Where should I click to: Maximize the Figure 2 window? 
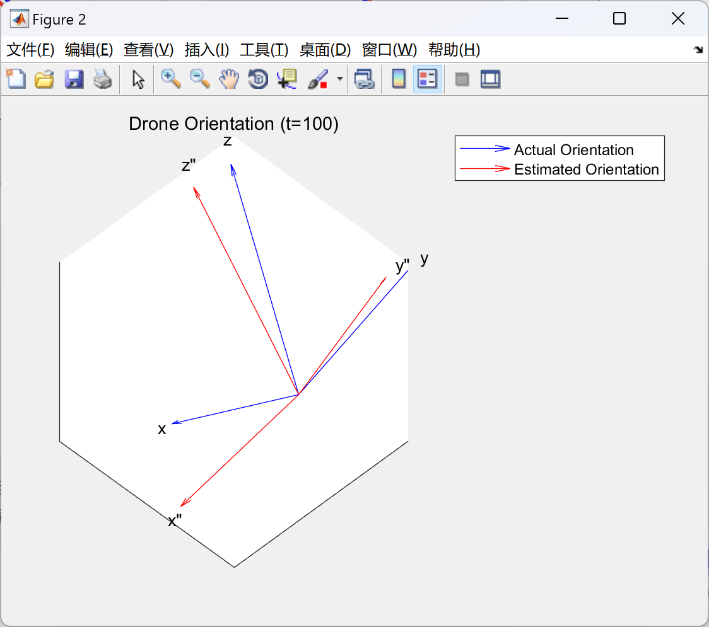tap(619, 18)
